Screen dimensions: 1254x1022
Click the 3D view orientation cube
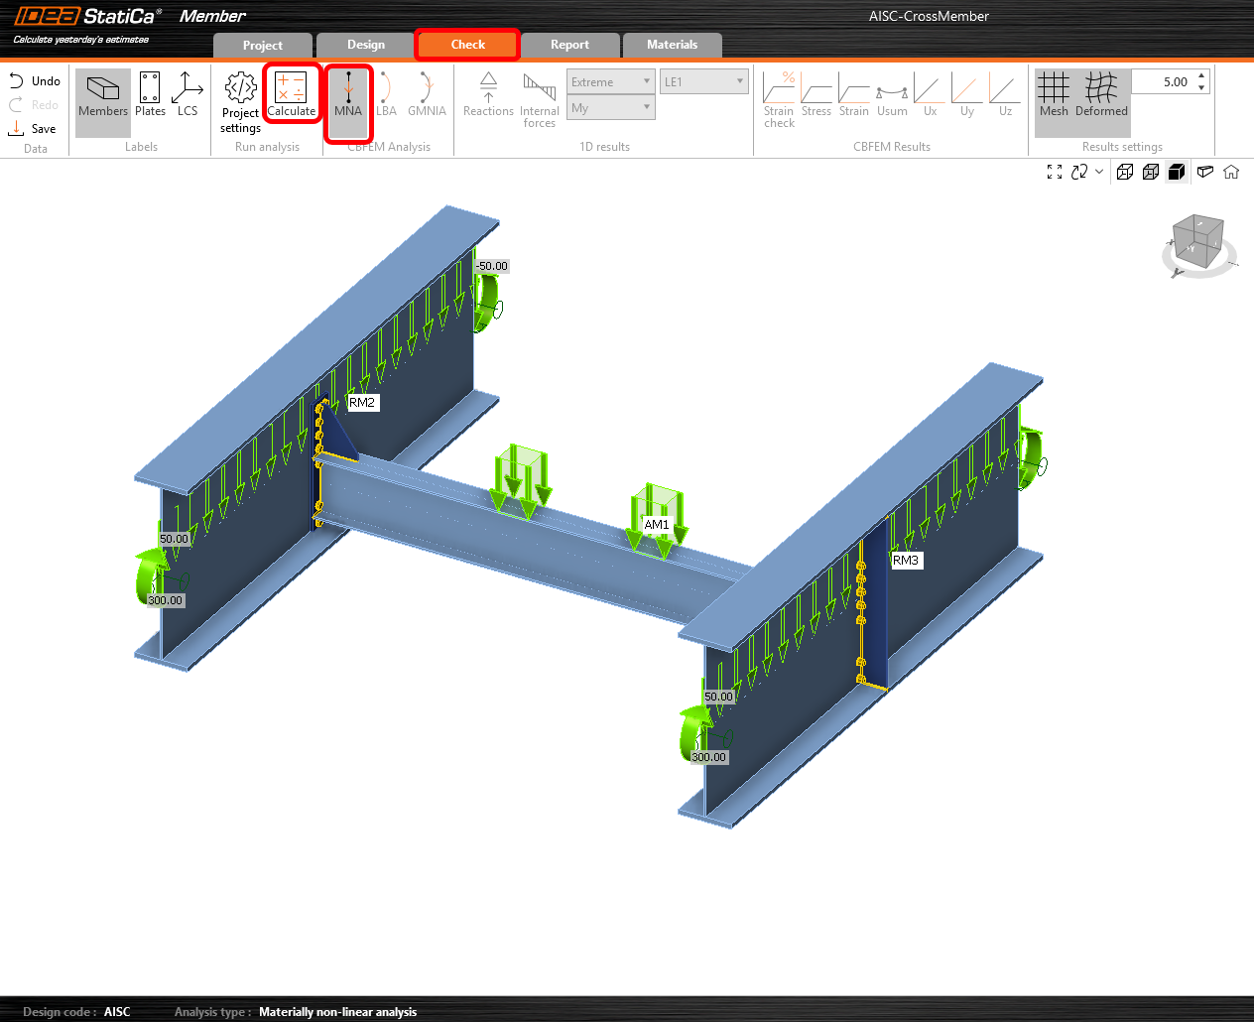point(1197,243)
